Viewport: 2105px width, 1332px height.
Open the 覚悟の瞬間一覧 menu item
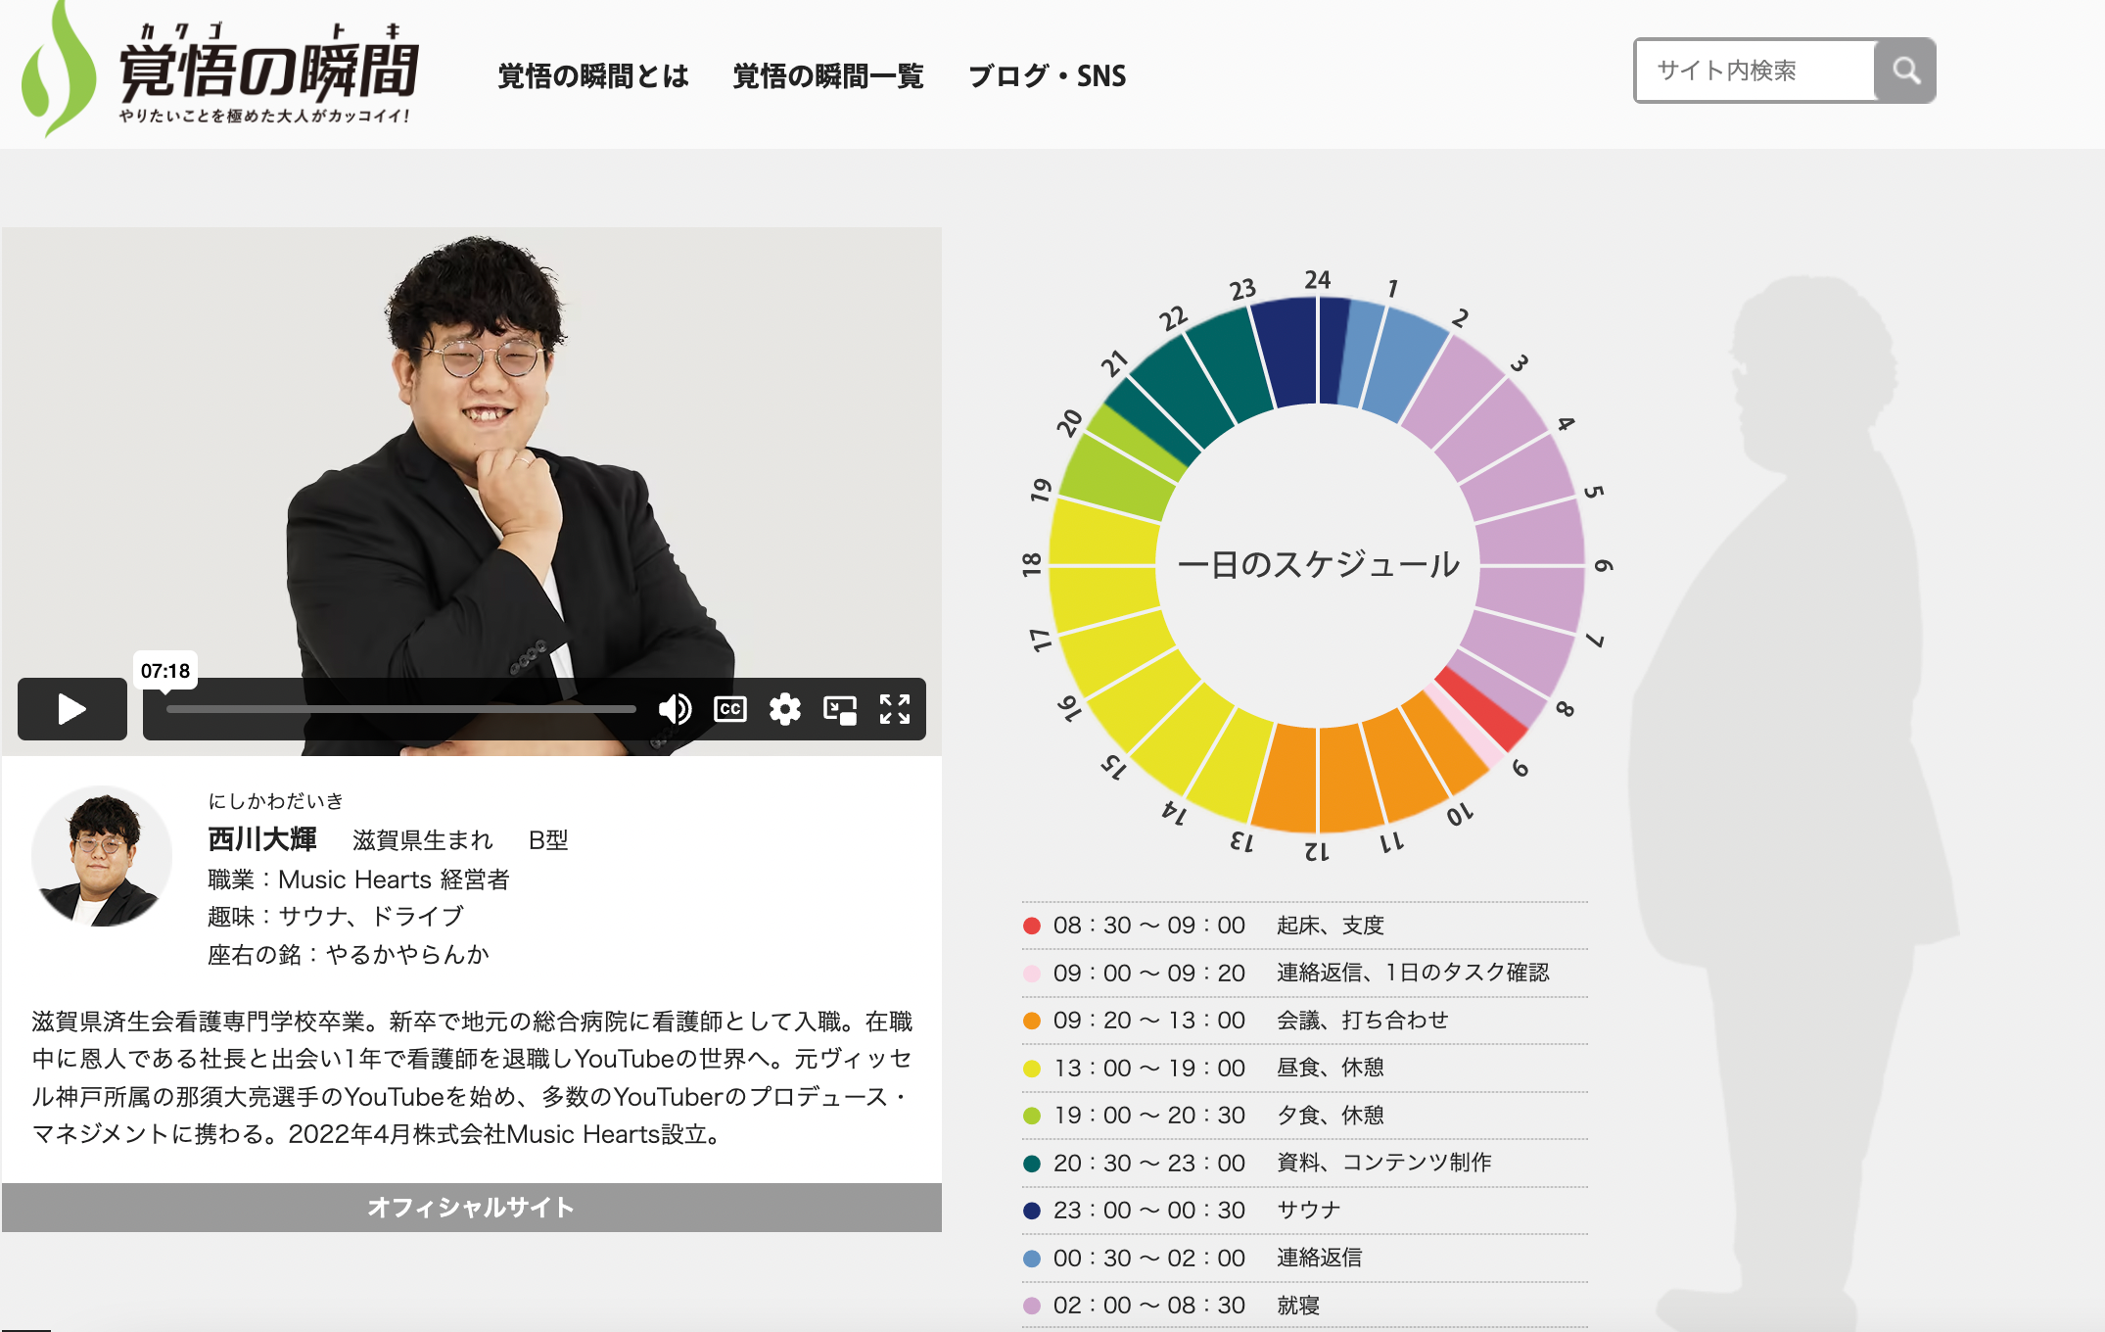(x=828, y=75)
